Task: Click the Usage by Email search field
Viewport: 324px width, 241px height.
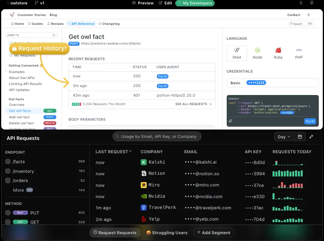Action: pos(157,136)
